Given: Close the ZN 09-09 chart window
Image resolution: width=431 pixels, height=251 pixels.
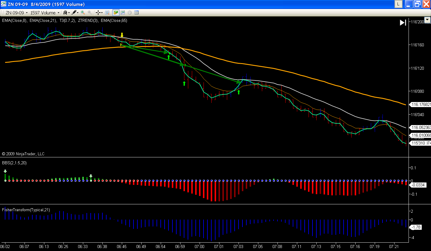Looking at the screenshot, I should pos(426,4).
